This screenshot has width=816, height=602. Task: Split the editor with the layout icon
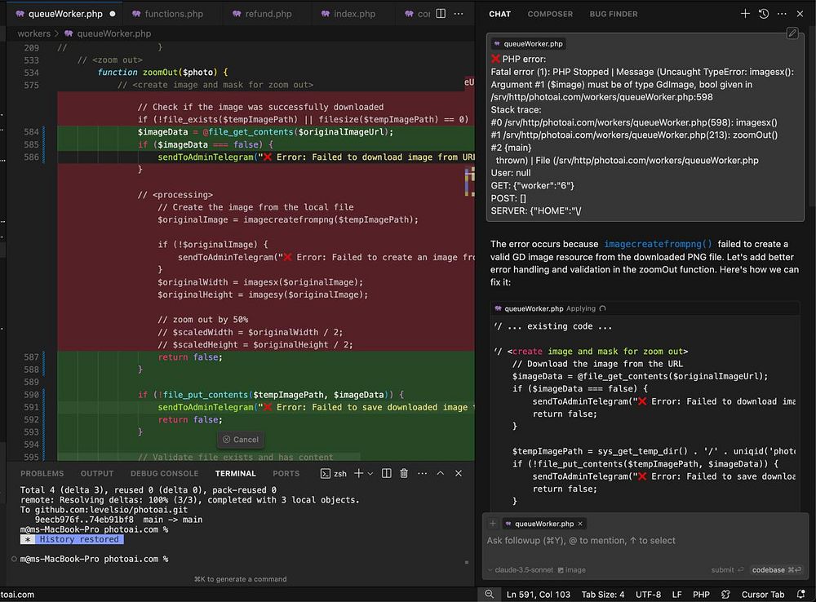point(441,14)
